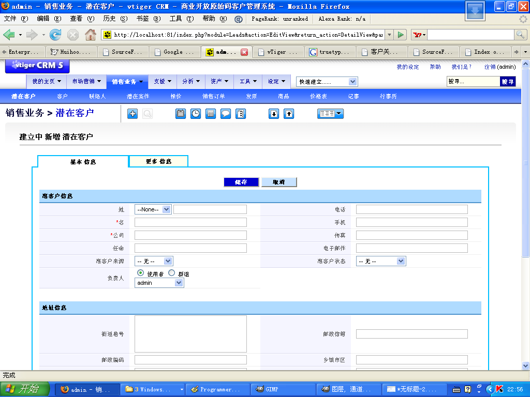Open the chat speech bubble icon
The width and height of the screenshot is (530, 397).
pos(226,114)
